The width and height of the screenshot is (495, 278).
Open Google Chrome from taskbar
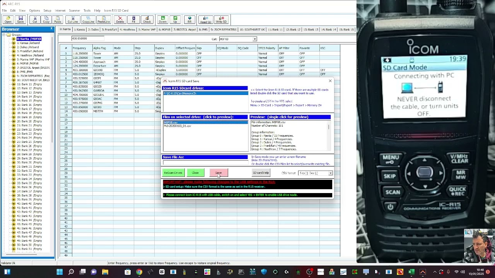(x=139, y=272)
